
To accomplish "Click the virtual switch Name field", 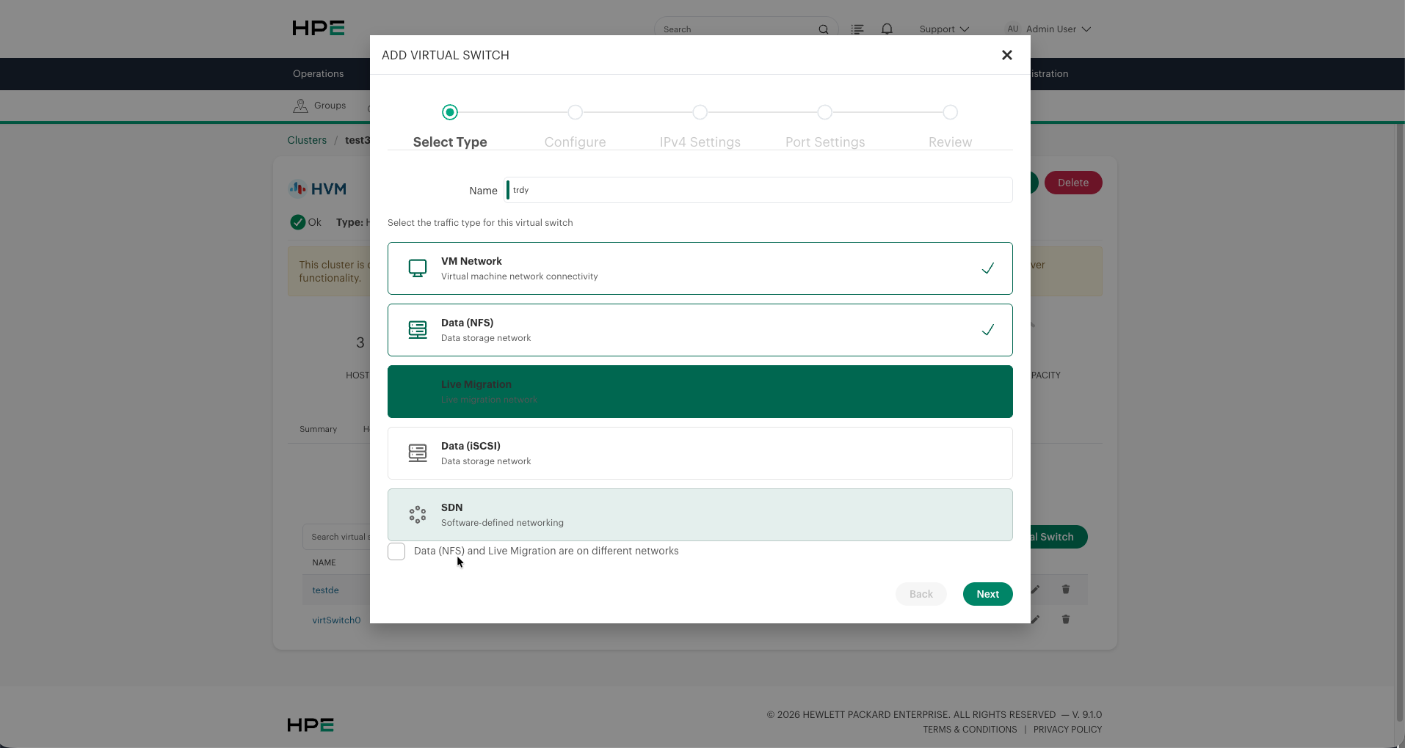I will point(760,190).
